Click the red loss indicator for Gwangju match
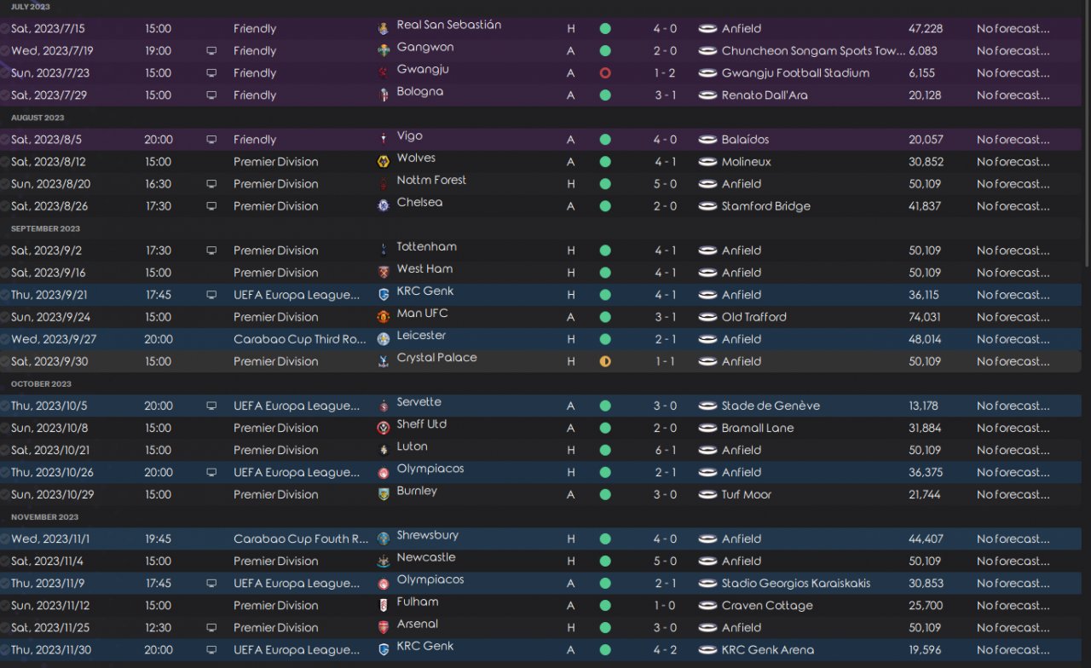Image resolution: width=1091 pixels, height=668 pixels. (x=605, y=73)
